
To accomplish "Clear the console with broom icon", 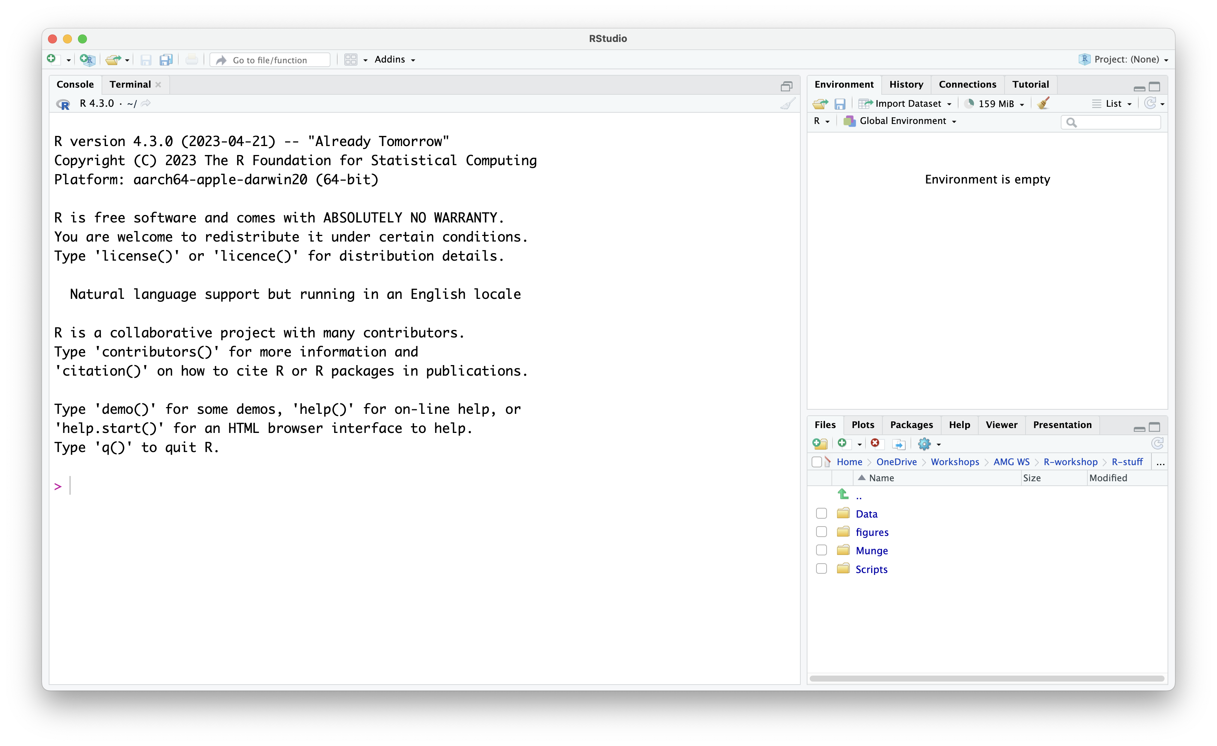I will [787, 104].
